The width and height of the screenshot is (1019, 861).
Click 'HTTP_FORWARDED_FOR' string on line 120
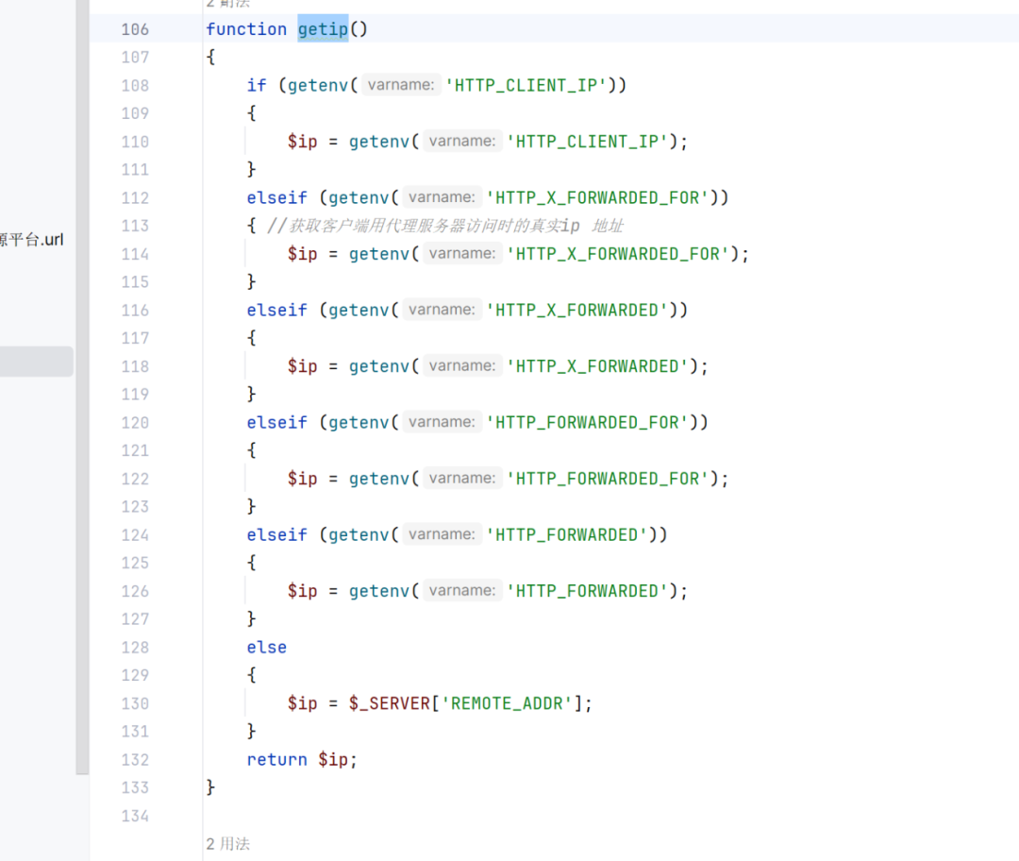click(x=588, y=423)
